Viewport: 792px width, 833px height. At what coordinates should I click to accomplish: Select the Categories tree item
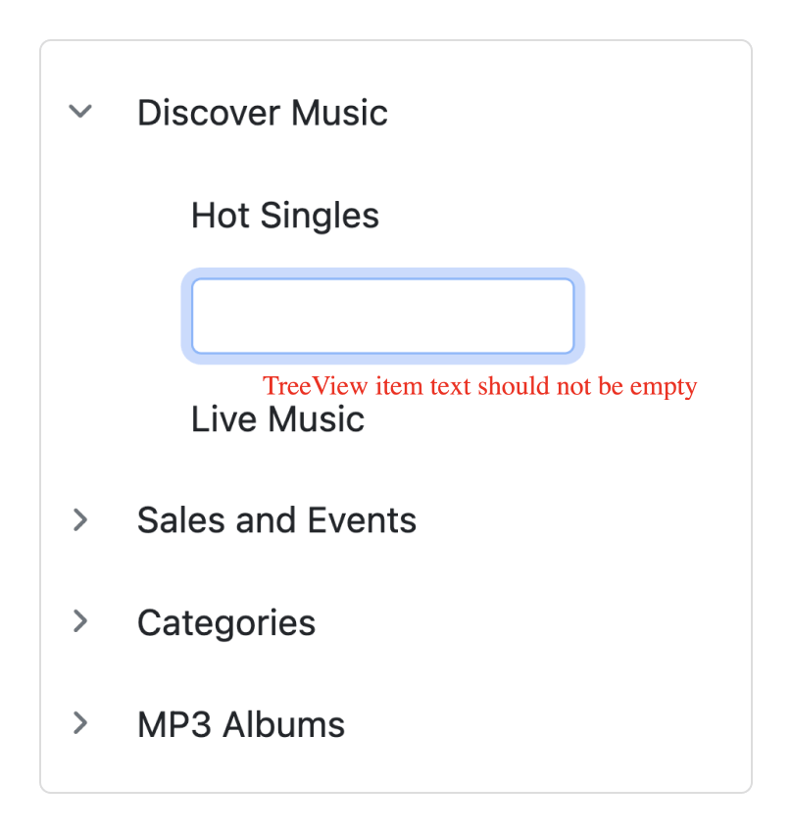pos(225,621)
